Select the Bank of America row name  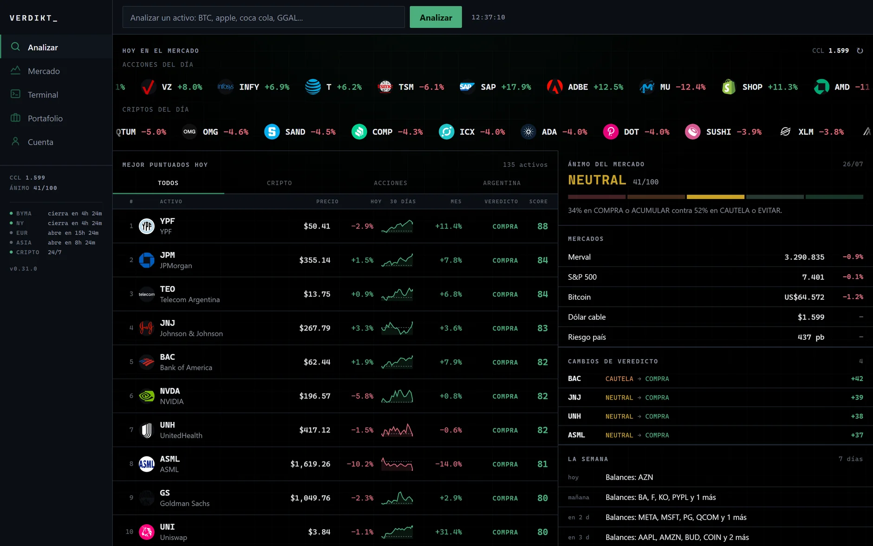click(x=186, y=368)
